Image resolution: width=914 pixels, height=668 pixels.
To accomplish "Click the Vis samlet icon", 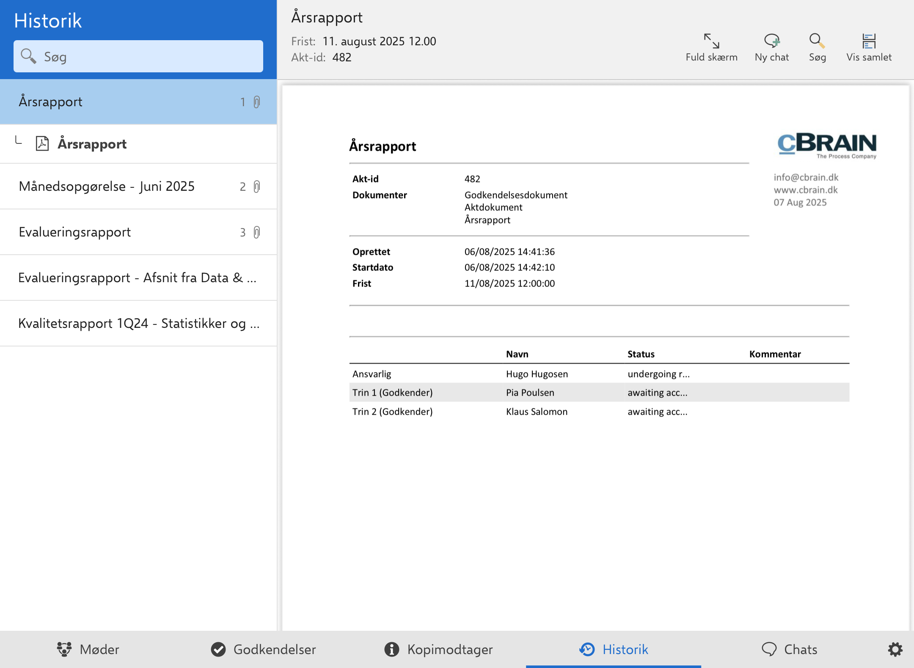I will tap(868, 41).
